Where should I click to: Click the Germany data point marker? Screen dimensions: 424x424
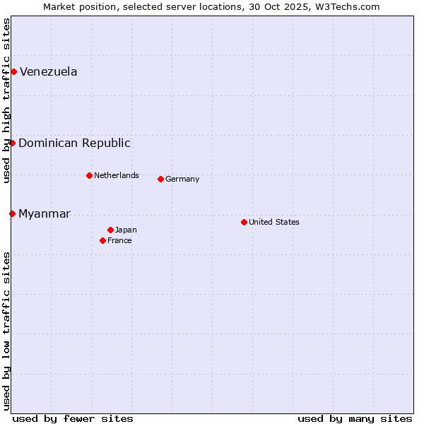160,179
